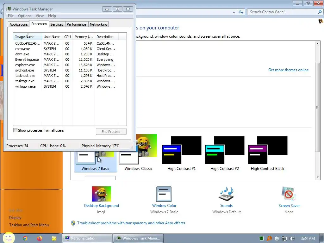This screenshot has height=243, width=324.
Task: Switch to the Applications tab
Action: [19, 24]
